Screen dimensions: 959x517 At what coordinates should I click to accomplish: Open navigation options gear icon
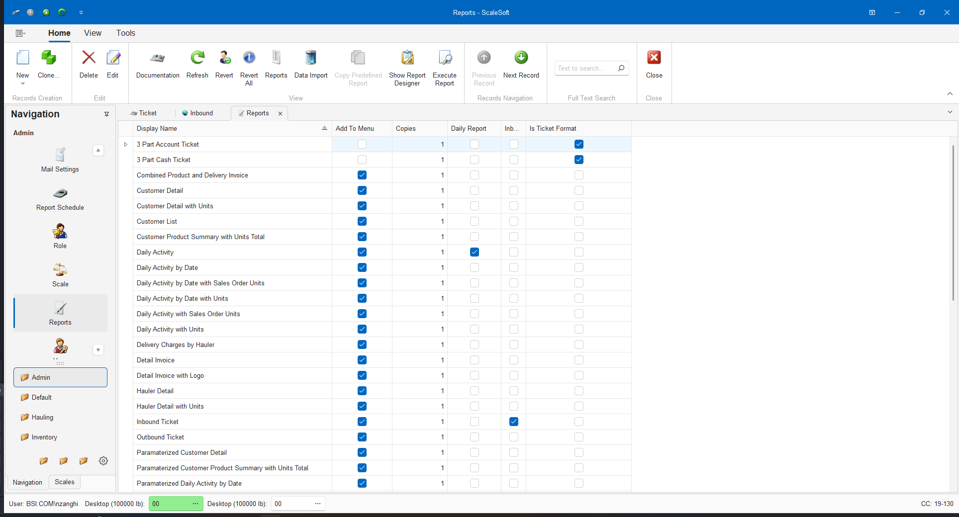[x=103, y=461]
